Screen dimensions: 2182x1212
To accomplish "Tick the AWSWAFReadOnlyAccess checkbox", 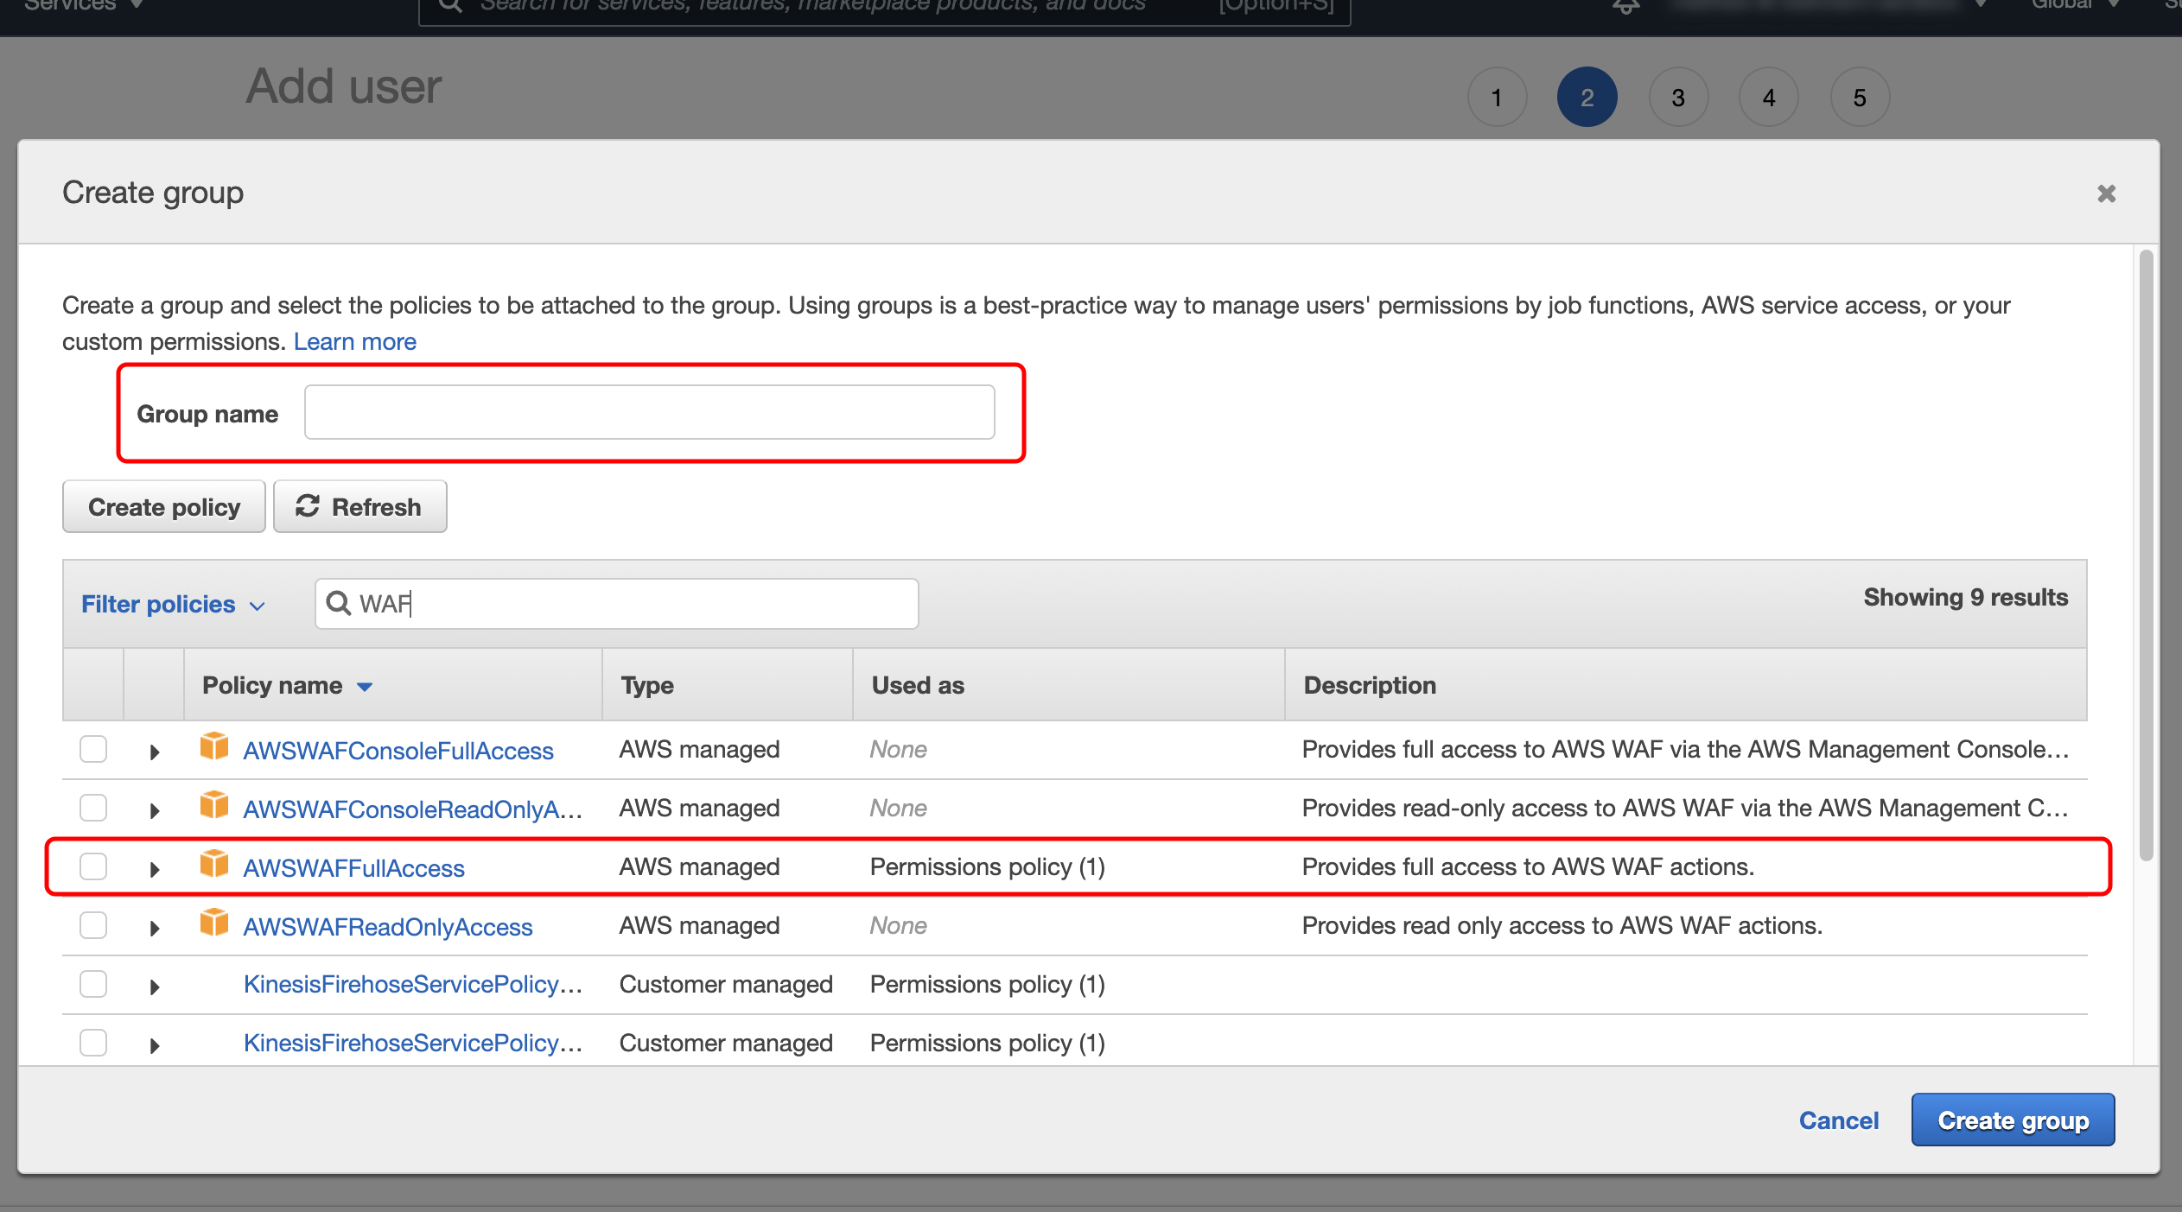I will click(93, 925).
